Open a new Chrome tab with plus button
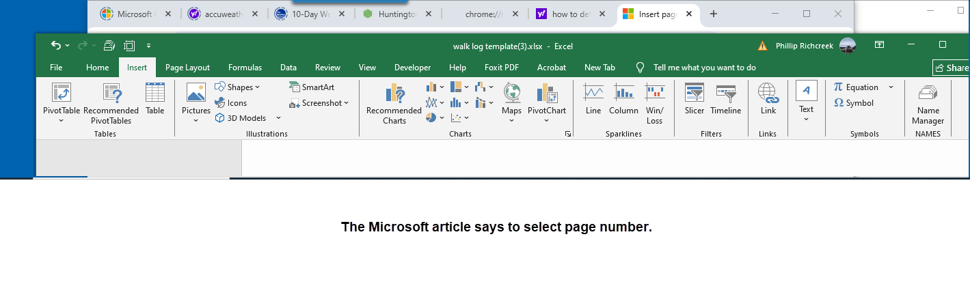Viewport: 970px width, 284px height. coord(714,14)
